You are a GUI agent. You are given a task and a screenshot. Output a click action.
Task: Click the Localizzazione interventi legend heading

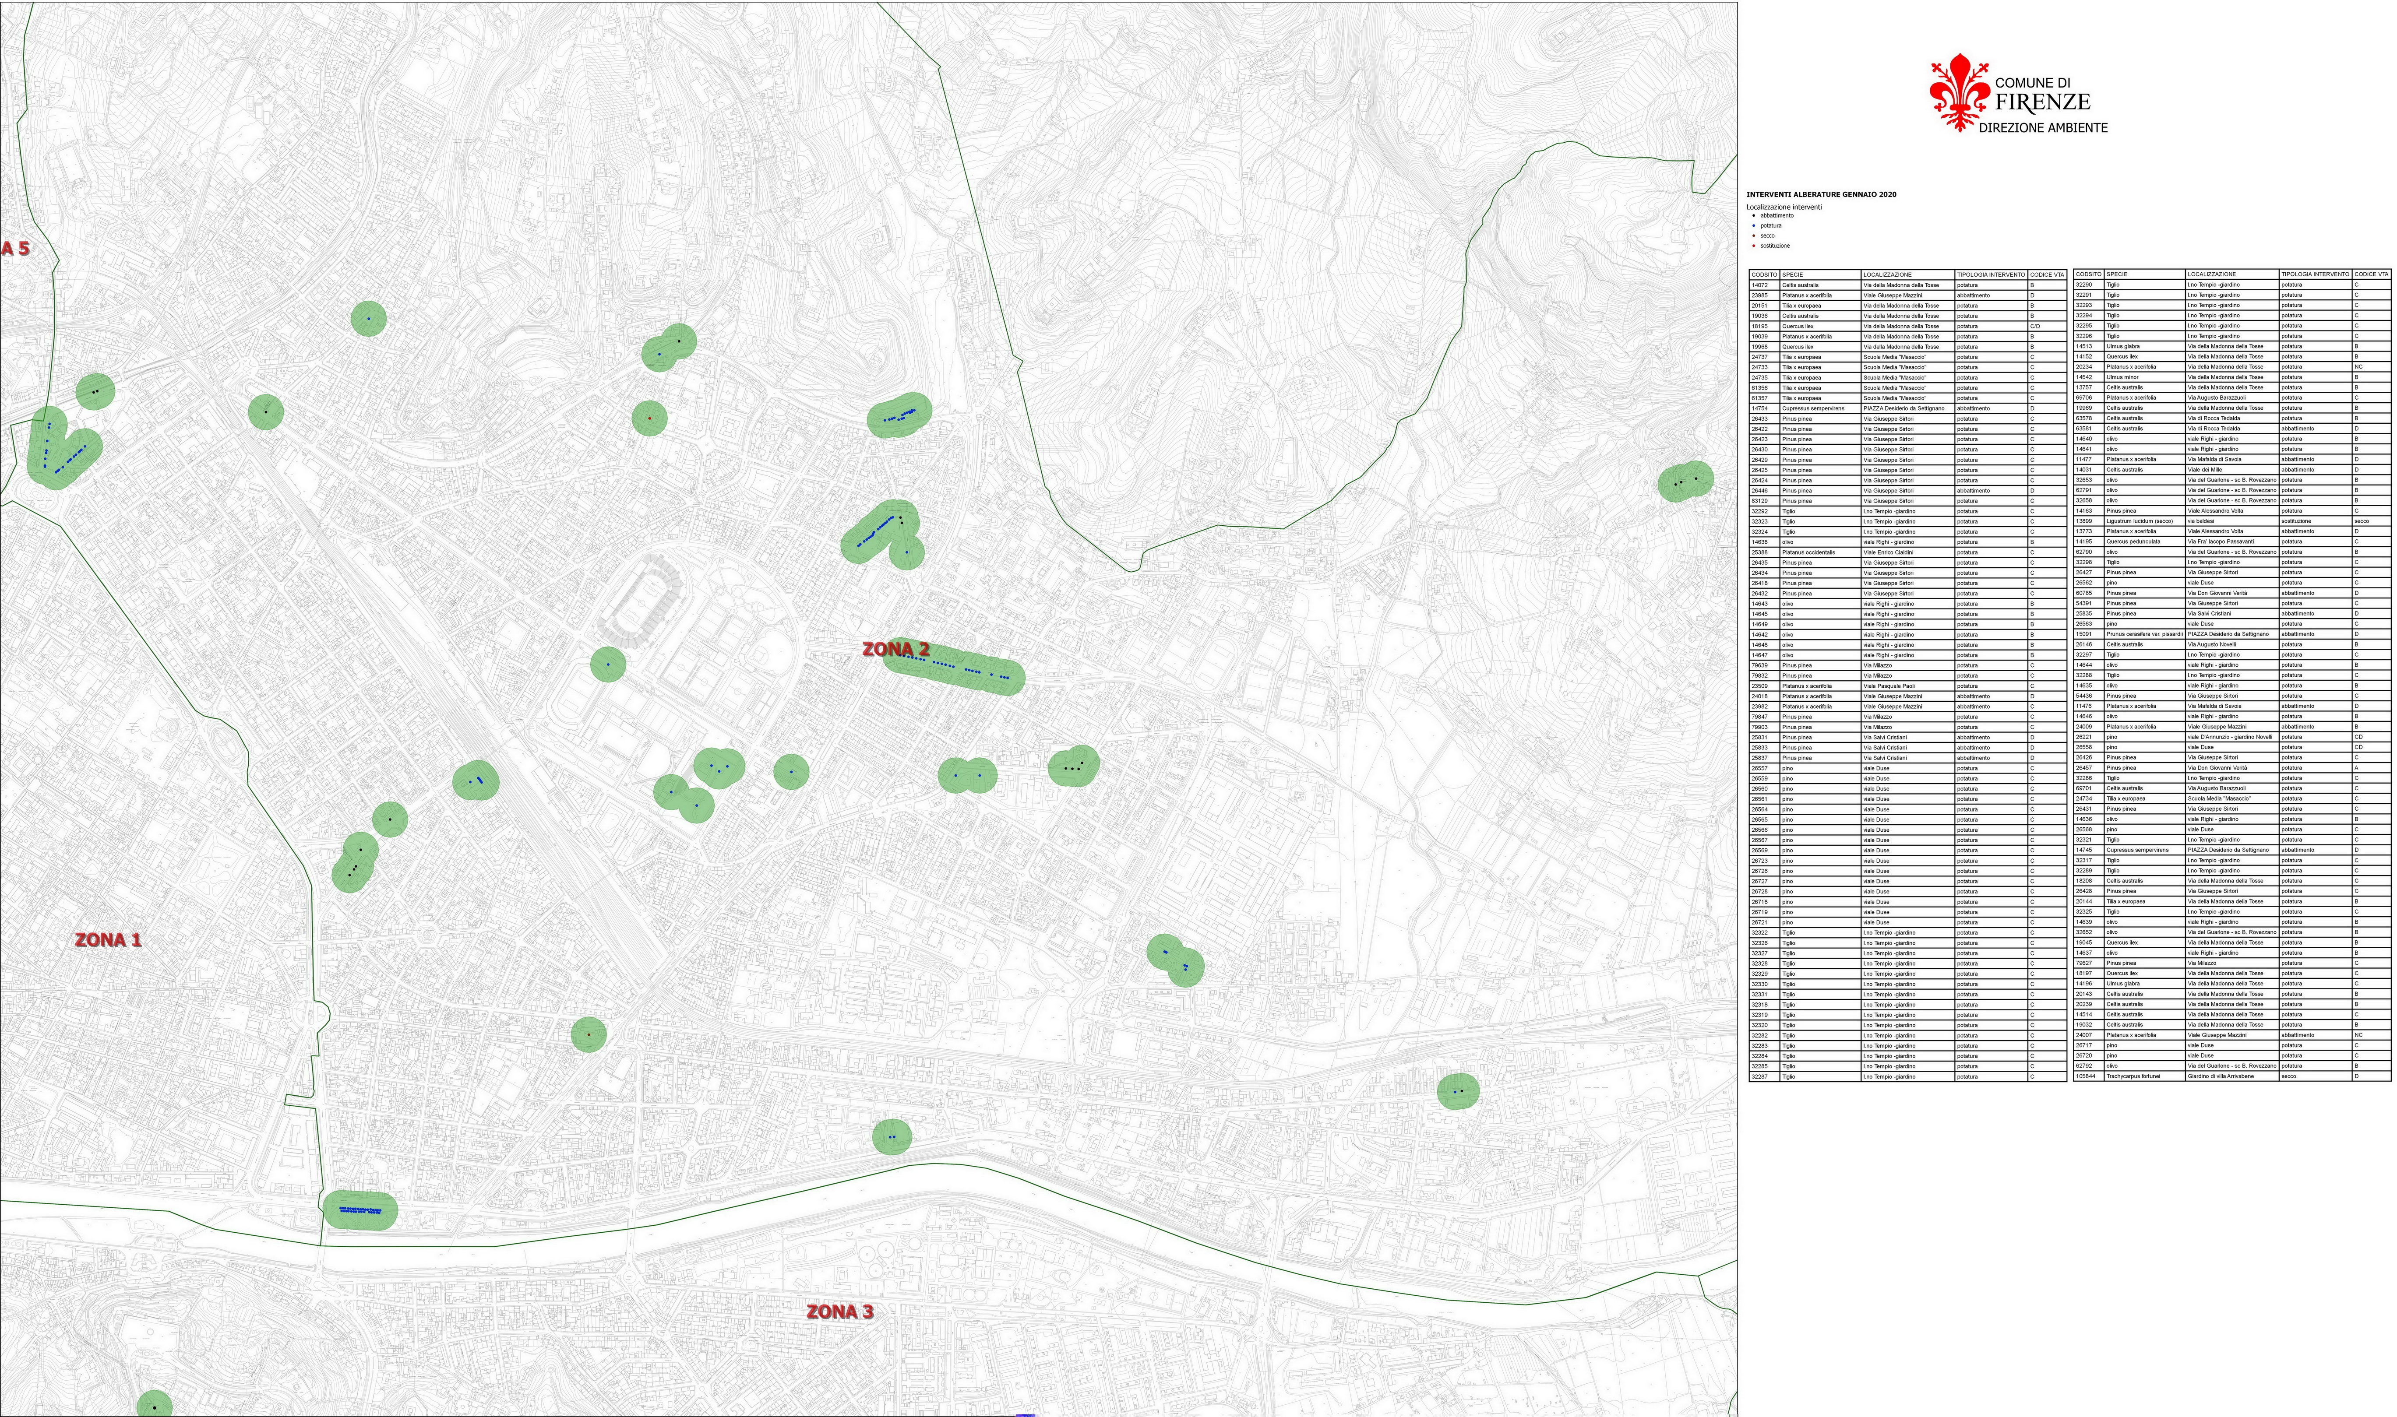pos(1784,207)
